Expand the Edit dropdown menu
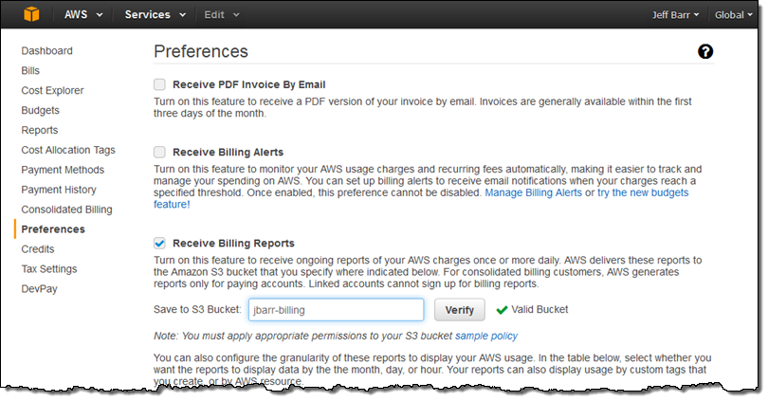This screenshot has height=401, width=768. 222,15
